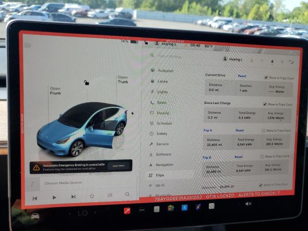
Task: Click the 74% battery indicator
Action: [x=129, y=41]
